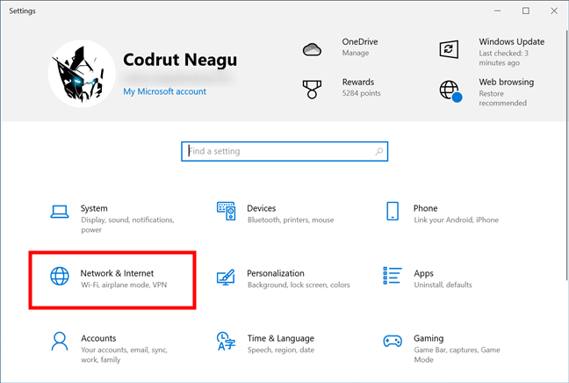569x383 pixels.
Task: Click 'Display, sound, notifications, power' description
Action: tap(127, 225)
